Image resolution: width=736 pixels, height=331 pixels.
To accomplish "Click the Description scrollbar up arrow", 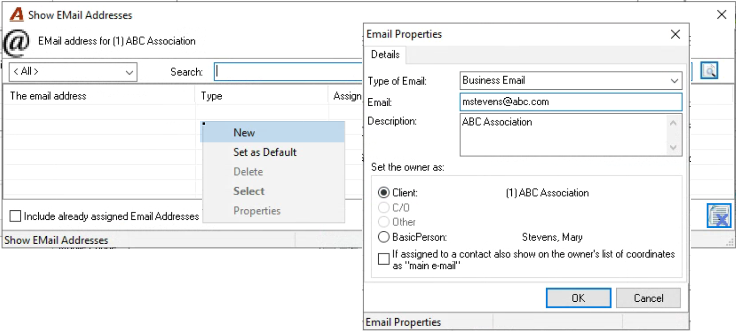I will click(673, 123).
